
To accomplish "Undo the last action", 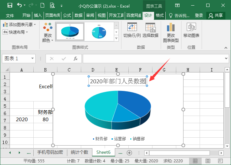I will 19,5.
